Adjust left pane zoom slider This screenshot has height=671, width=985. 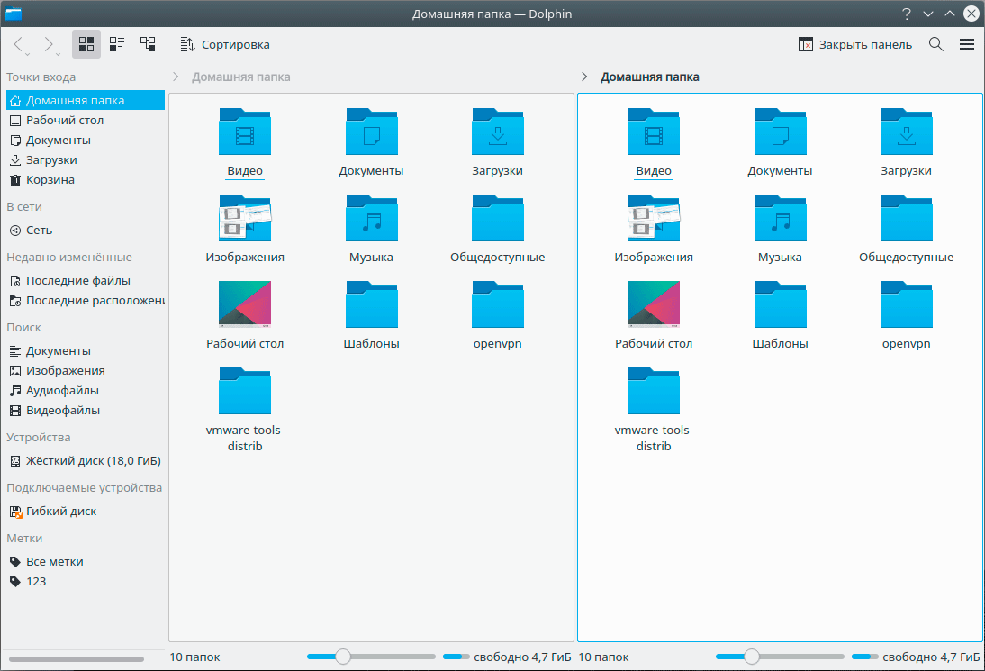(x=371, y=657)
